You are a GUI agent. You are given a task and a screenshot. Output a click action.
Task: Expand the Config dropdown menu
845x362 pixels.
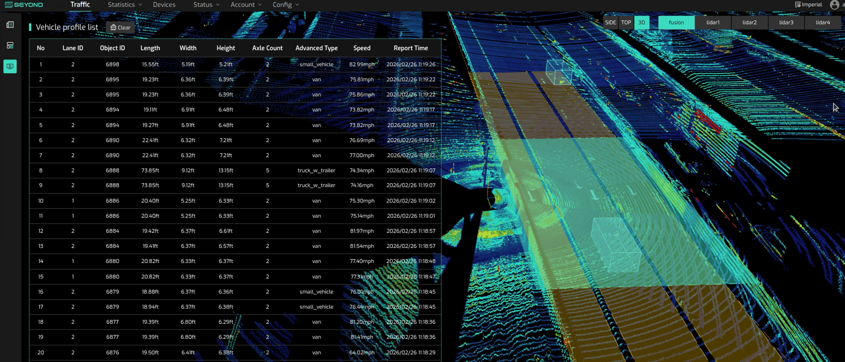point(286,5)
